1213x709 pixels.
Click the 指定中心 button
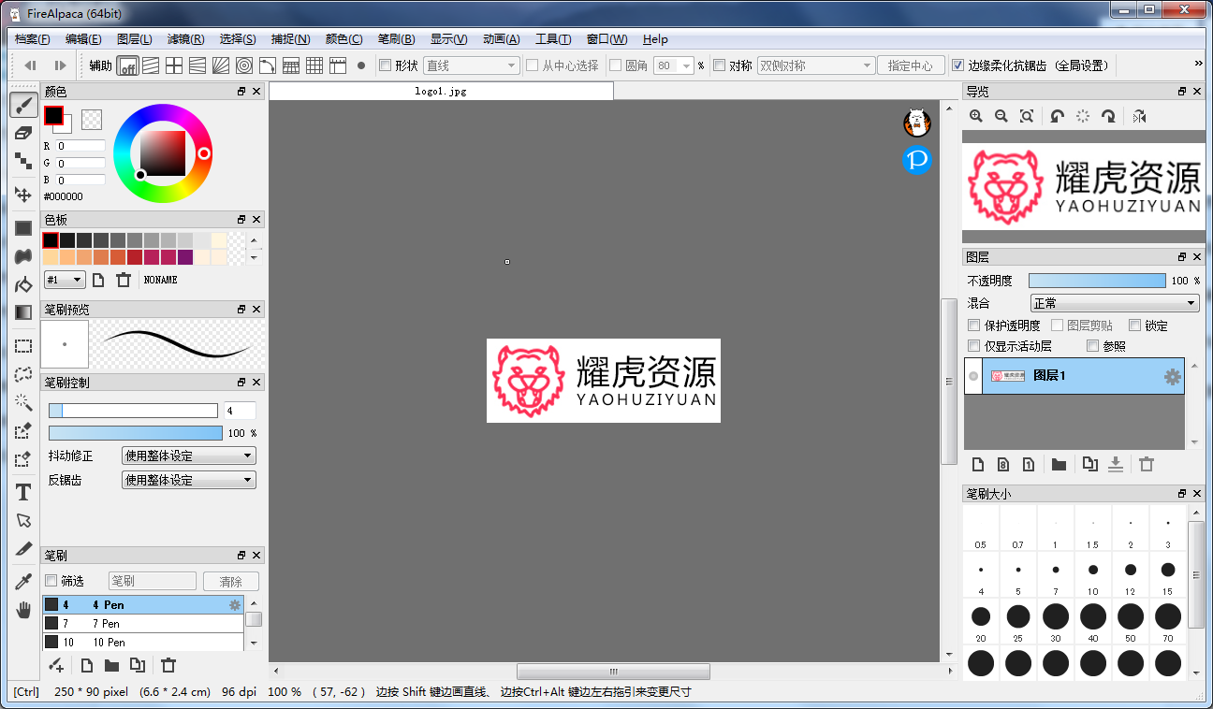pos(910,65)
